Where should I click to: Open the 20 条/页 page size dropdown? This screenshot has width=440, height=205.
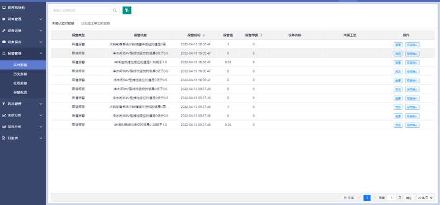click(425, 198)
